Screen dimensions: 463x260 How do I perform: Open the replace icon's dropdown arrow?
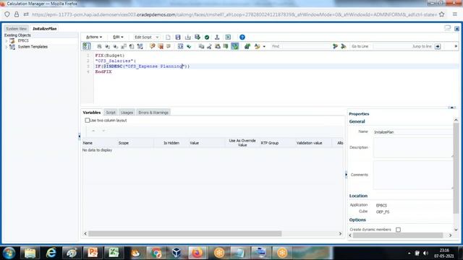point(264,46)
